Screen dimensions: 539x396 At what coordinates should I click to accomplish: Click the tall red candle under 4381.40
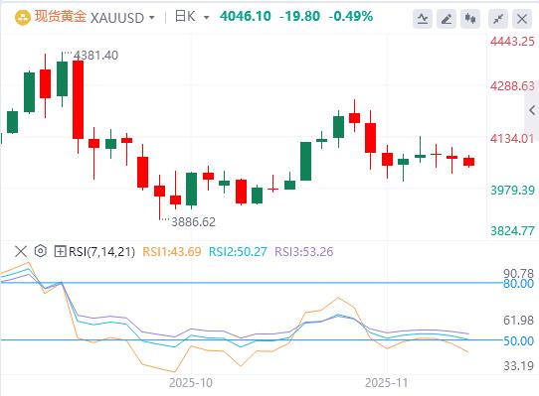click(x=78, y=100)
